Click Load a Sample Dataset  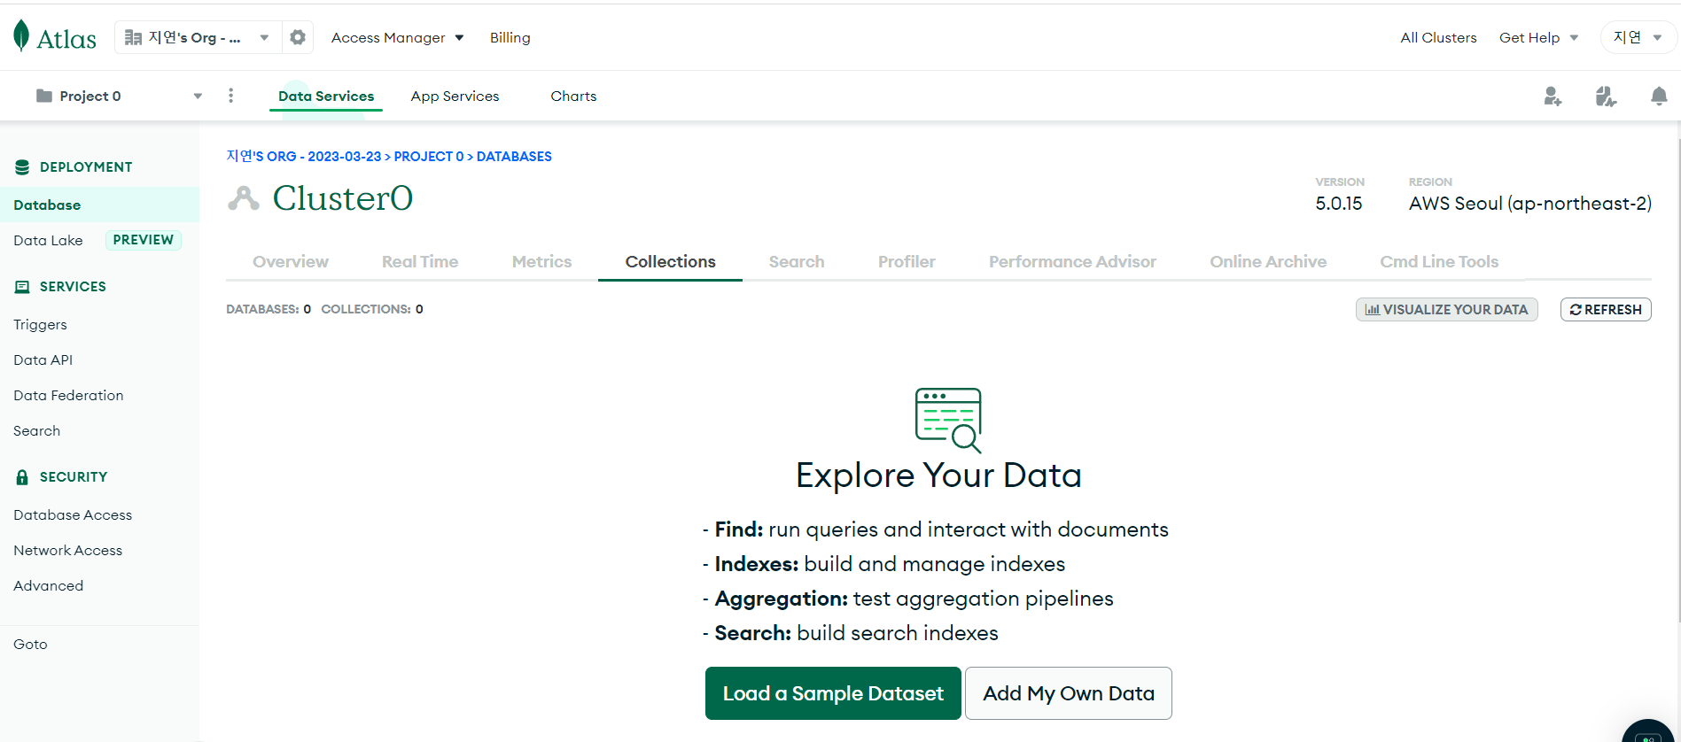coord(833,693)
